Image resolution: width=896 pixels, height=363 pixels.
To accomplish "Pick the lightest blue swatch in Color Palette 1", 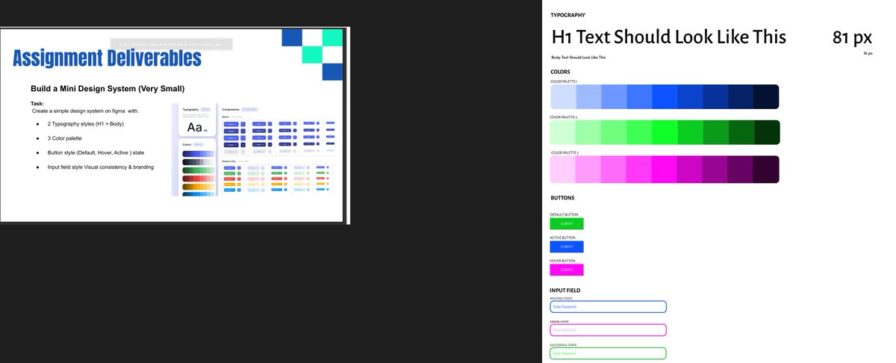I will click(563, 97).
